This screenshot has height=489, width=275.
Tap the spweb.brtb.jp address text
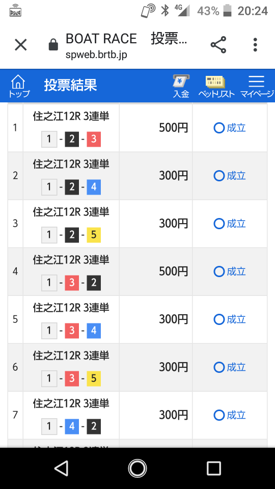(x=96, y=55)
